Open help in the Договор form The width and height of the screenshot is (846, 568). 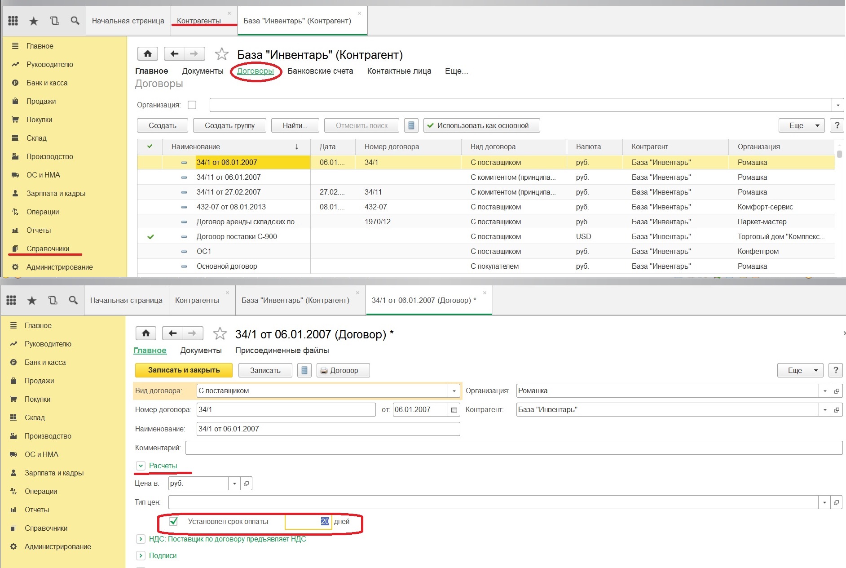(836, 370)
